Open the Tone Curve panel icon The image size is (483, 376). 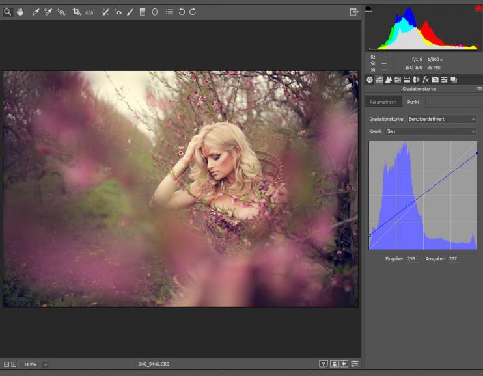[379, 80]
